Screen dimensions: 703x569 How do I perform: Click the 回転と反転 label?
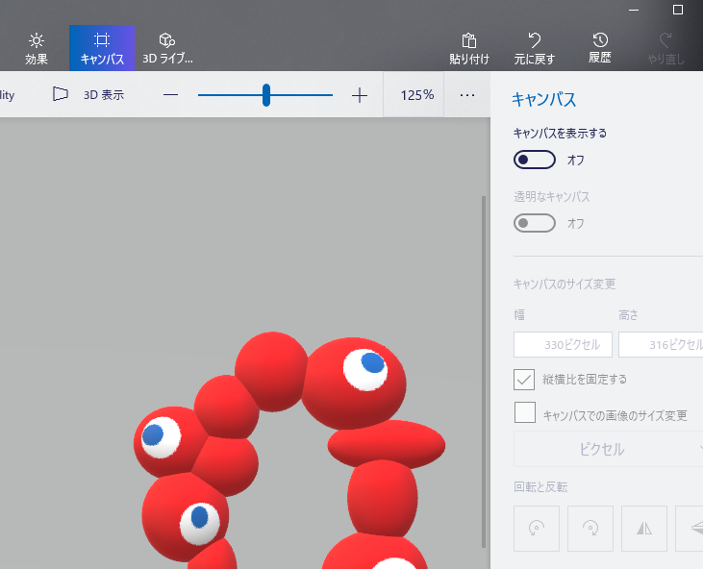(540, 486)
